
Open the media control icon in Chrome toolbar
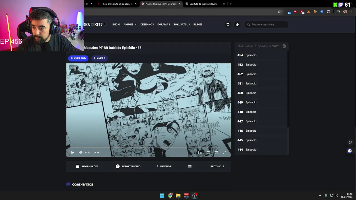[338, 12]
